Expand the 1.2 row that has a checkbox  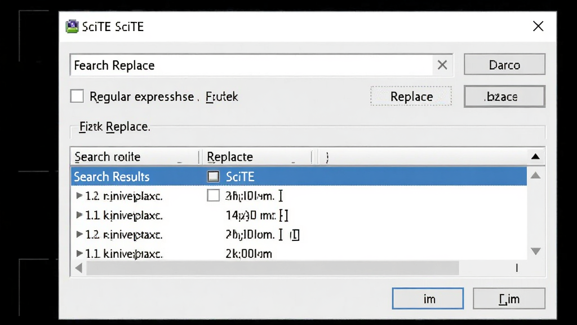[79, 196]
